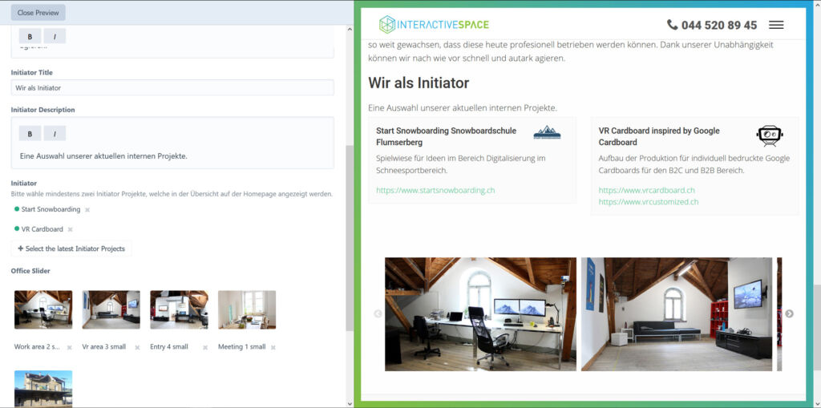Go to previous office slider image
The height and width of the screenshot is (408, 821).
point(378,313)
